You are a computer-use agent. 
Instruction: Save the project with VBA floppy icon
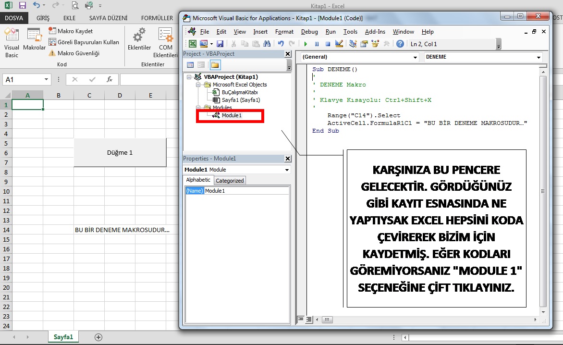pos(220,44)
